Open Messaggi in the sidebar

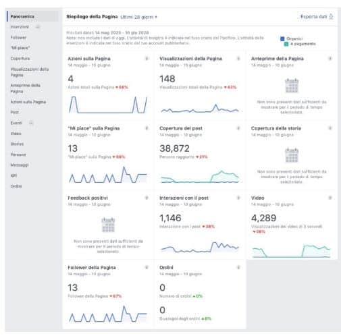(20, 165)
